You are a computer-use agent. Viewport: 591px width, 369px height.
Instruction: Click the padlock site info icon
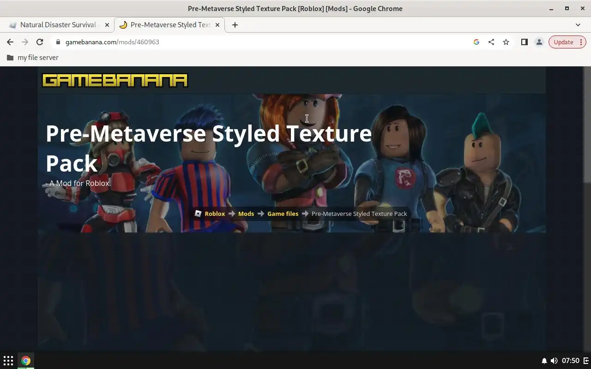coord(58,42)
